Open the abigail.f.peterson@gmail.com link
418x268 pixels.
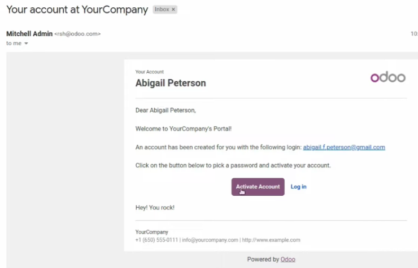click(344, 147)
